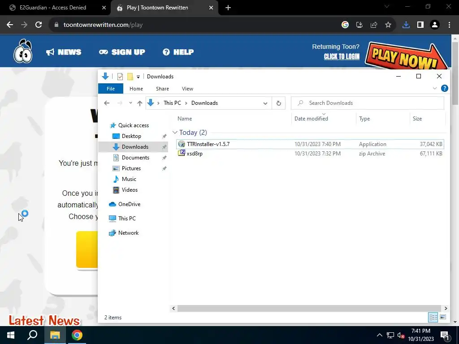Select Music in navigation pane
459x344 pixels.
pyautogui.click(x=129, y=179)
